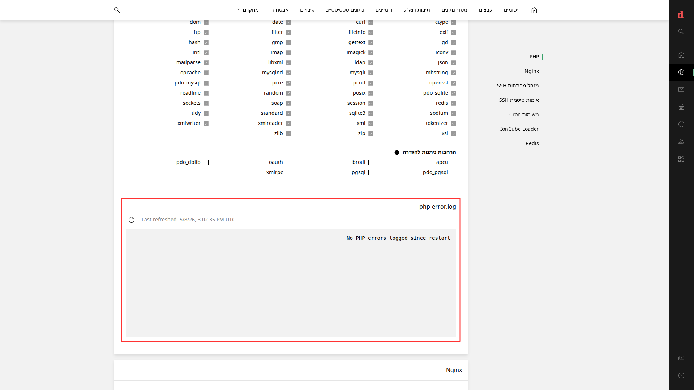Open the תיבות דוא"ל menu item

coord(417,10)
